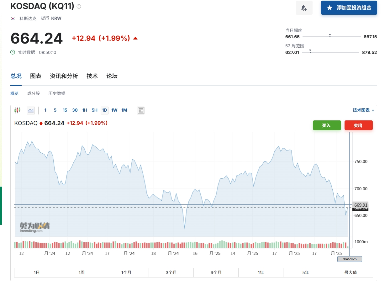385x285 pixels.
Task: Open the 资讯和分析 tab
Action: 64,76
